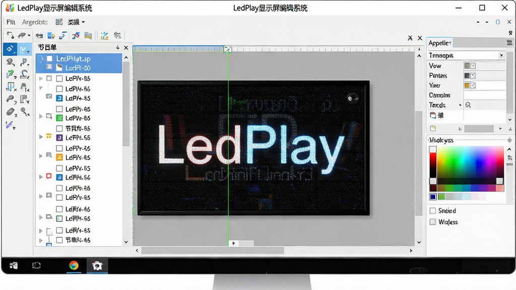Image resolution: width=516 pixels, height=290 pixels.
Task: Open the Argrdtits menu
Action: tap(35, 22)
